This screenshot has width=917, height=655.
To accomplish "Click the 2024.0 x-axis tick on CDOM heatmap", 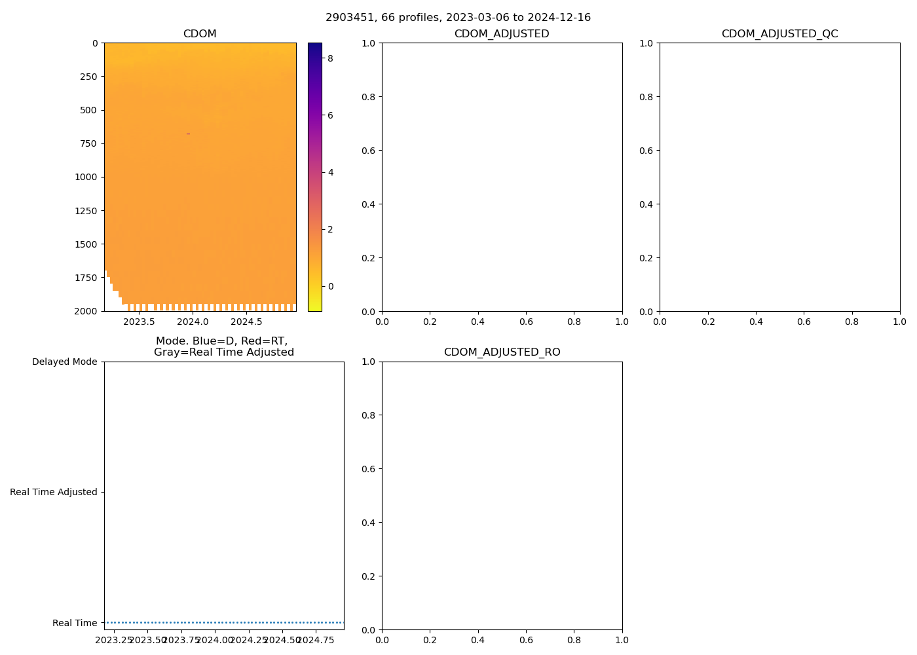I will pyautogui.click(x=193, y=322).
